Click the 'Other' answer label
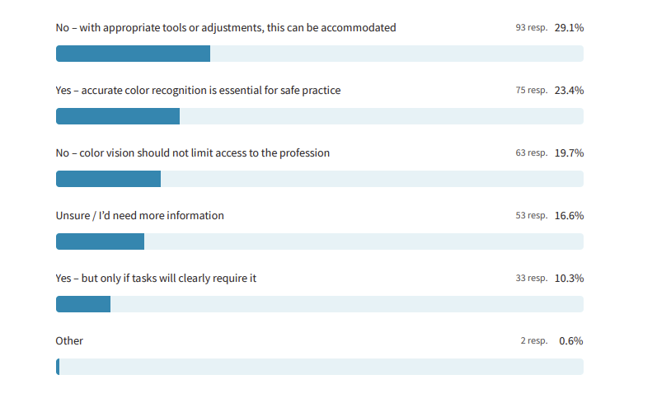The width and height of the screenshot is (671, 403). point(69,341)
